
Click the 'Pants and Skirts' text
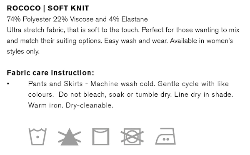pyautogui.click(x=55, y=84)
